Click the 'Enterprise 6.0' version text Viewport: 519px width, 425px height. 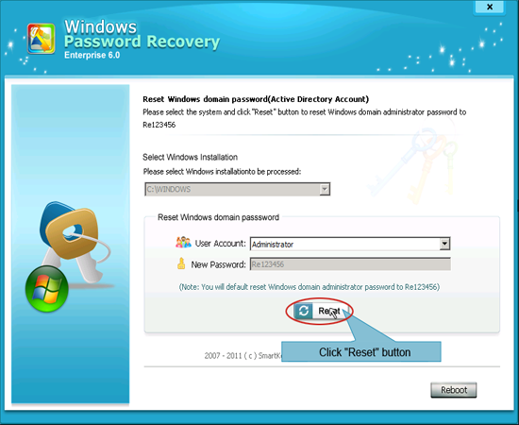[92, 55]
